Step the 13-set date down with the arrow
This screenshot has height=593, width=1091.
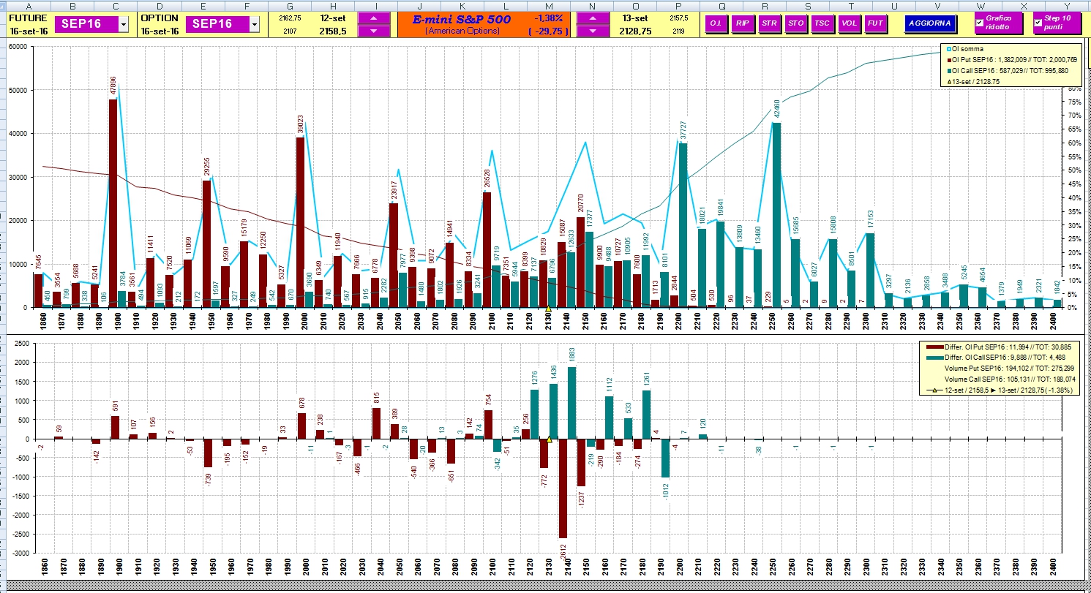point(592,31)
